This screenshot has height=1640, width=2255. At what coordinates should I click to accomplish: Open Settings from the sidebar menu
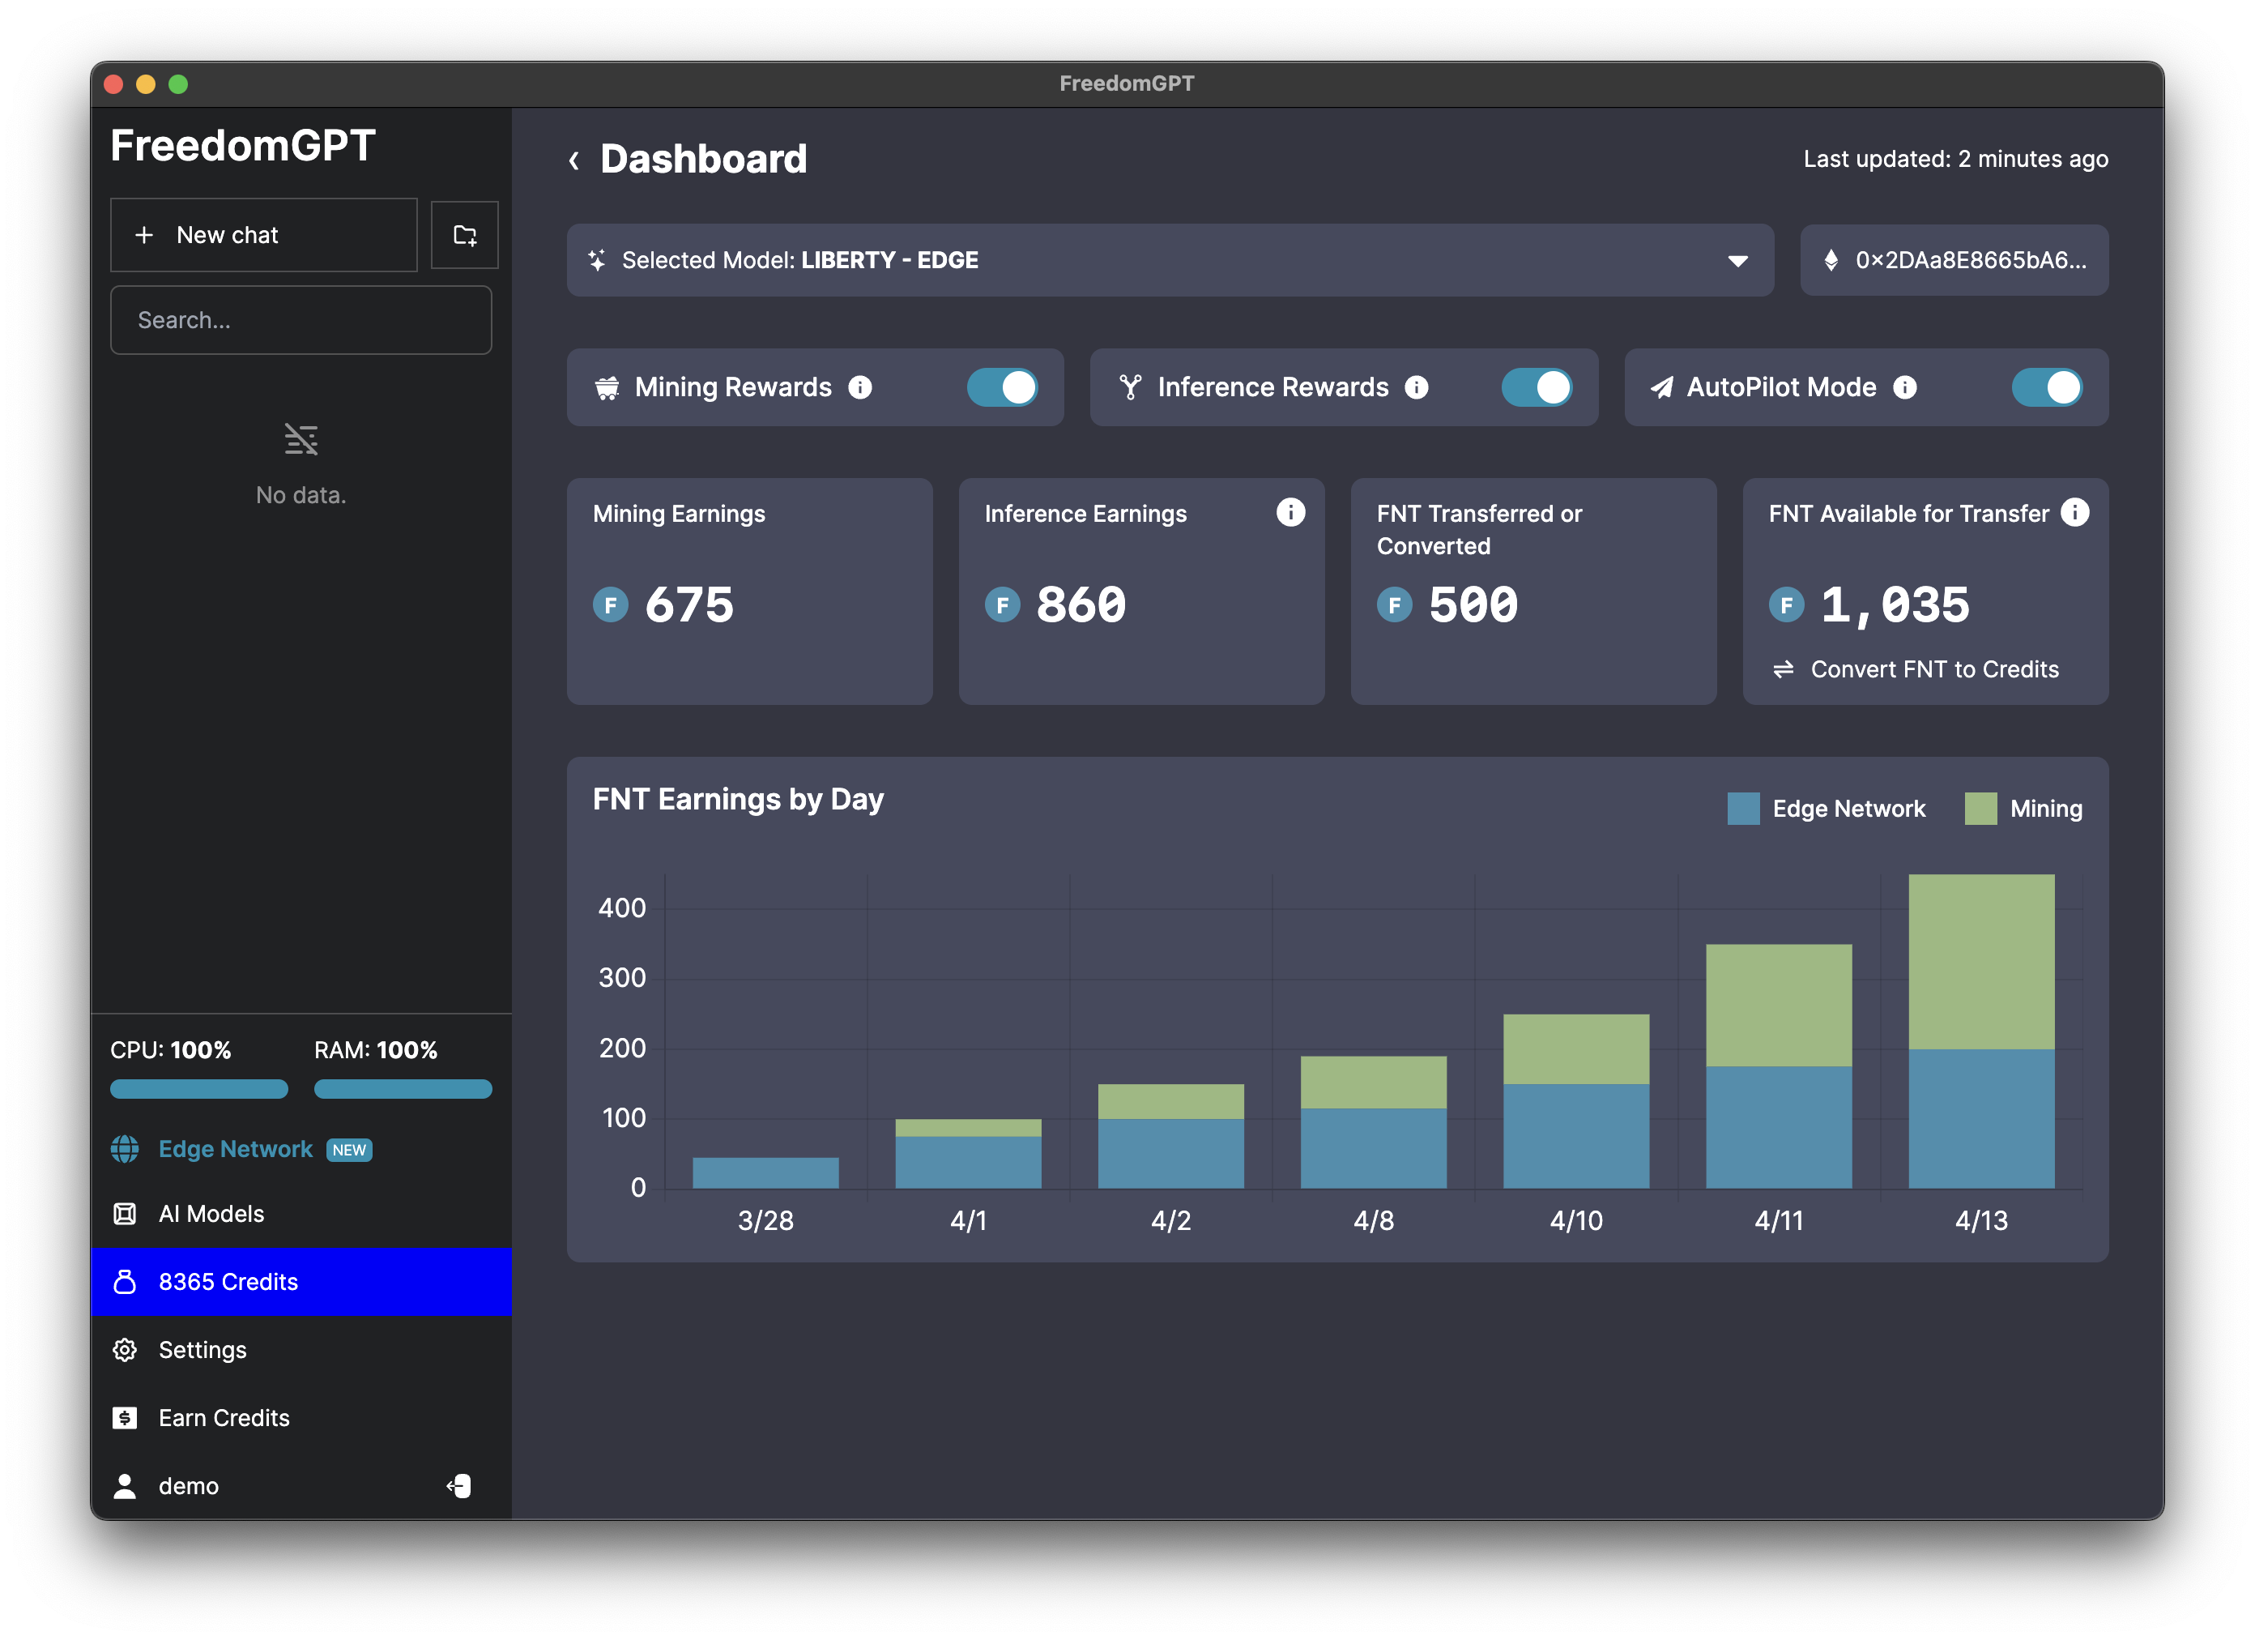[x=202, y=1350]
